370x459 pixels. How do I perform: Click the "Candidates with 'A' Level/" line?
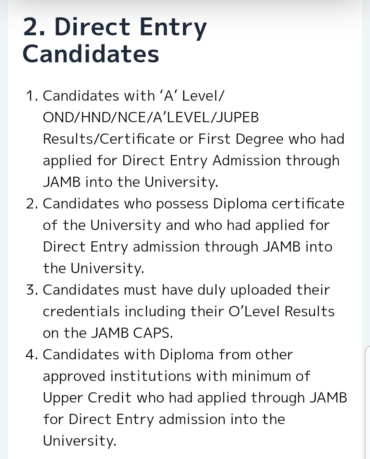[x=133, y=96]
